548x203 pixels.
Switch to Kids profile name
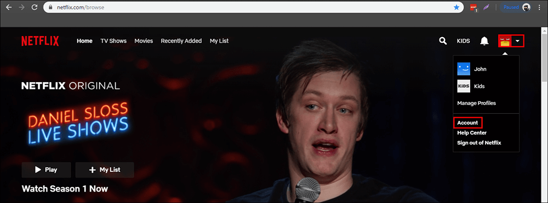pos(479,86)
